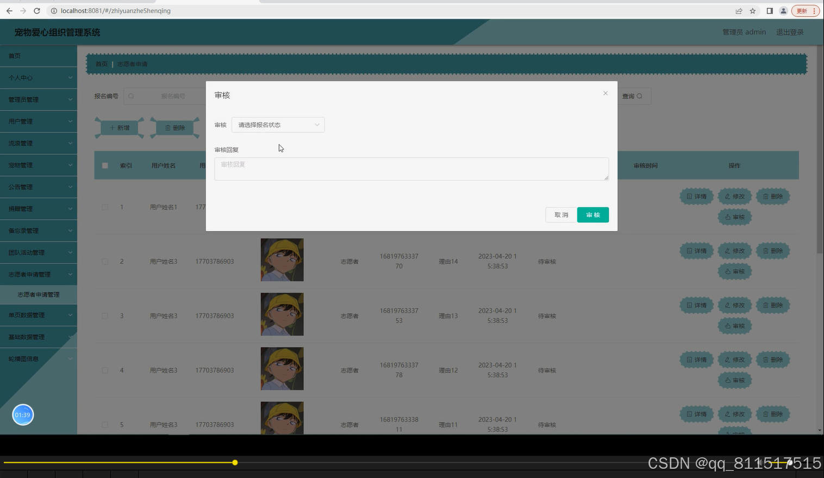824x478 pixels.
Task: Click 首页 breadcrumb link
Action: pyautogui.click(x=102, y=64)
